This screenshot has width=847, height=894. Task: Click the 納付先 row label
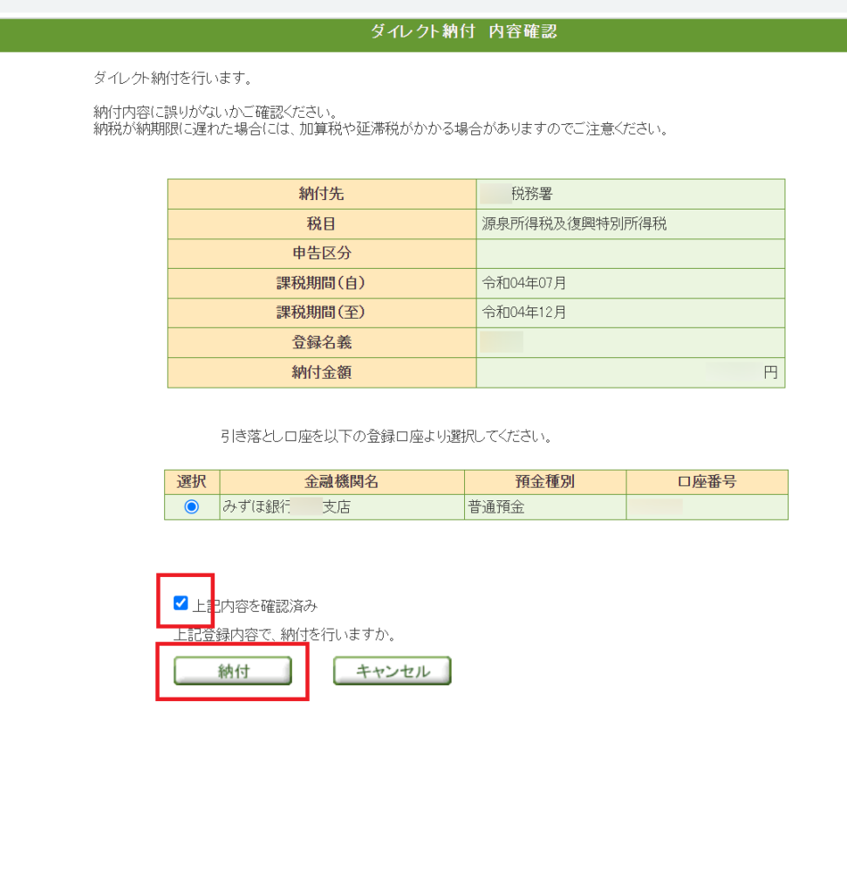(x=321, y=194)
